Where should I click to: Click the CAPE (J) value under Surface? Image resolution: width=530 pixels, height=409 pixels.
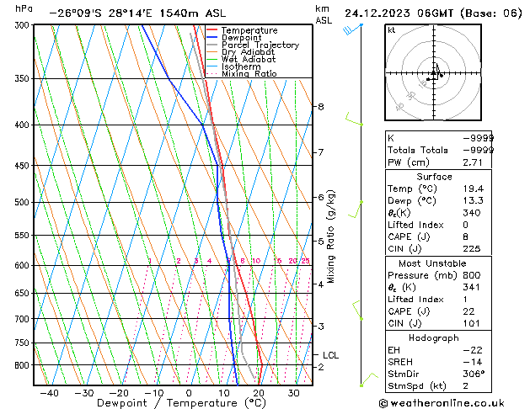[465, 236]
